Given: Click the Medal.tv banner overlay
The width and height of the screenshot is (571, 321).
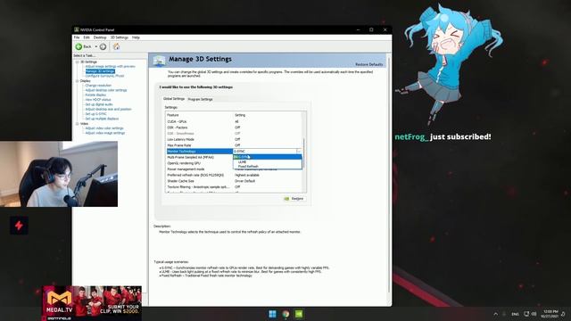Looking at the screenshot, I should coord(92,303).
